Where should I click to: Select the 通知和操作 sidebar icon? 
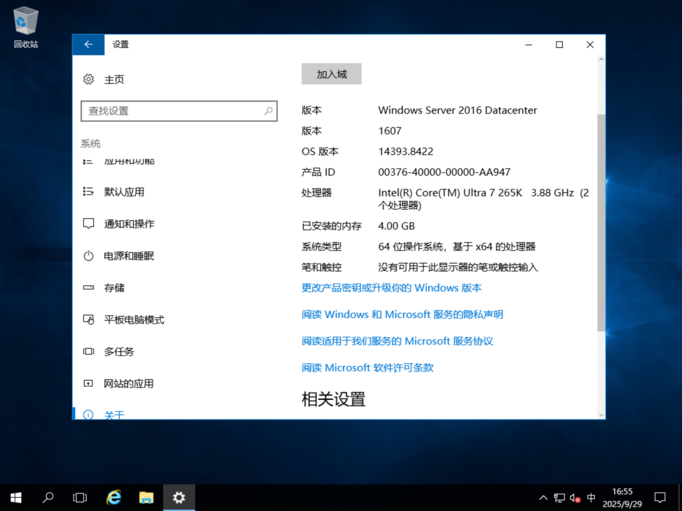pyautogui.click(x=88, y=224)
